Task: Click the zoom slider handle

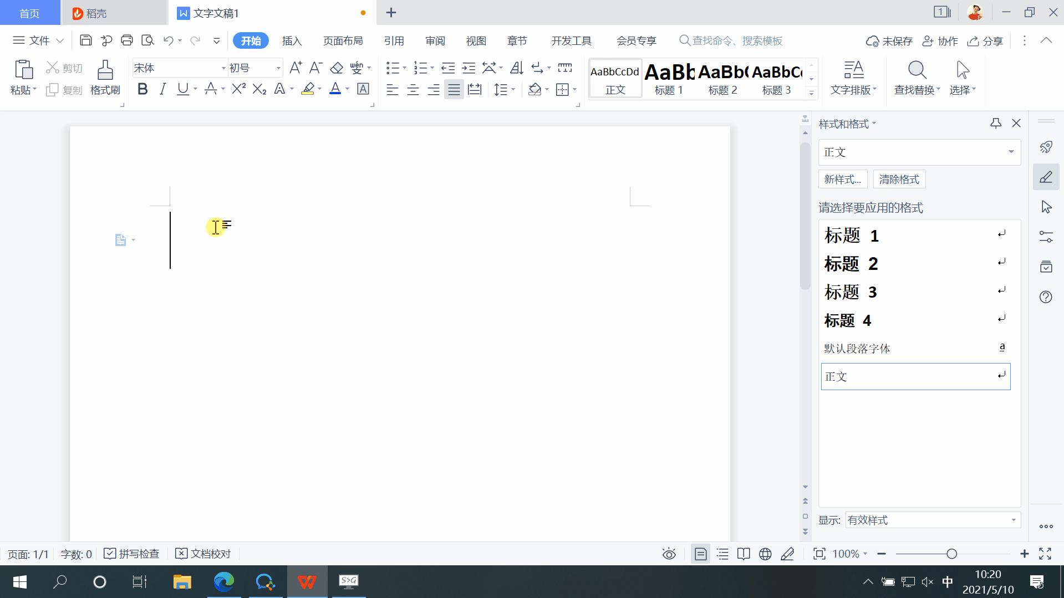Action: click(951, 554)
